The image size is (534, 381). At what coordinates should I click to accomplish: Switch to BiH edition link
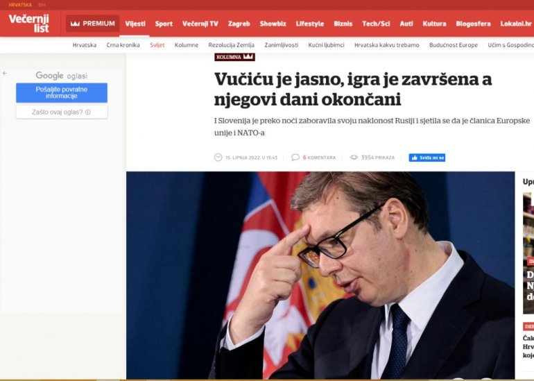point(42,5)
